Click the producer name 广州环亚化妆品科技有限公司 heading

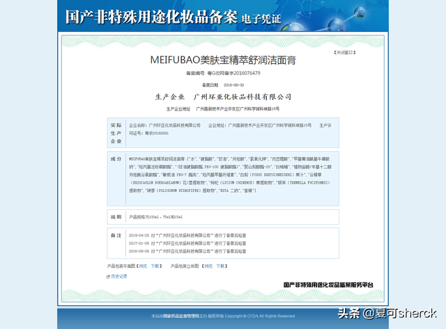[243, 97]
